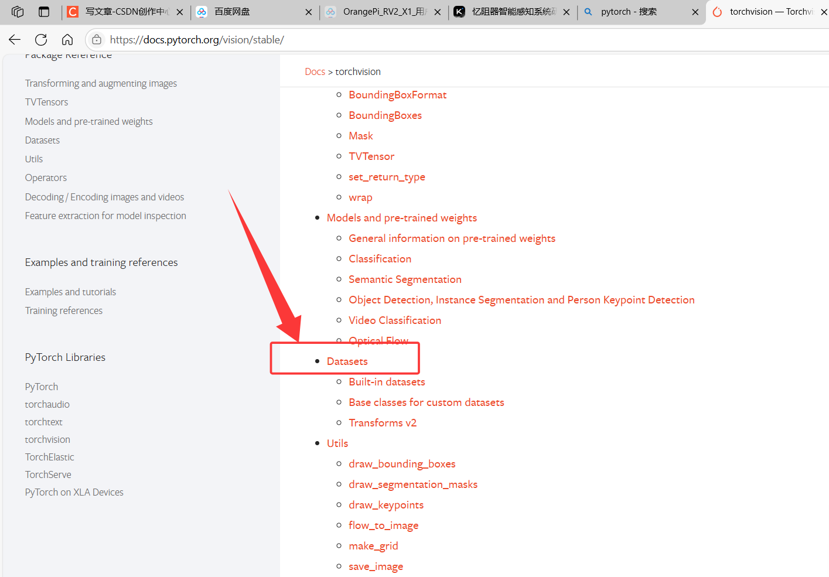Go to the browser home page icon
This screenshot has height=577, width=829.
point(67,40)
